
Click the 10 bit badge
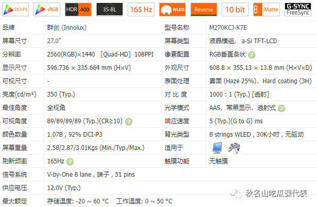tap(235, 9)
